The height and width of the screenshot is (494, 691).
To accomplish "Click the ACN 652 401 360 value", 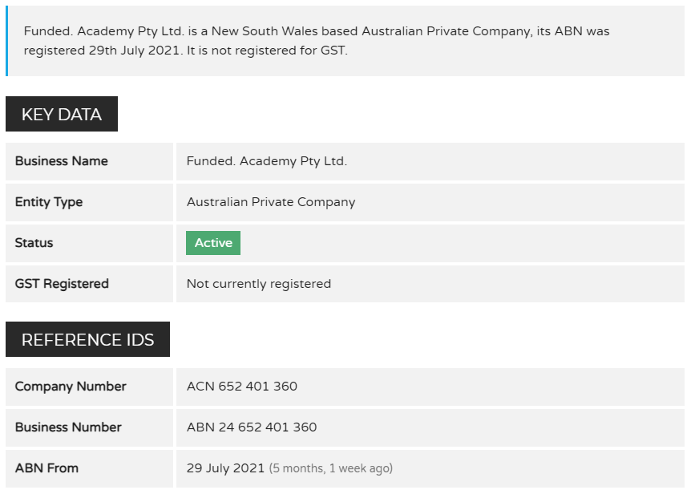I will point(242,387).
